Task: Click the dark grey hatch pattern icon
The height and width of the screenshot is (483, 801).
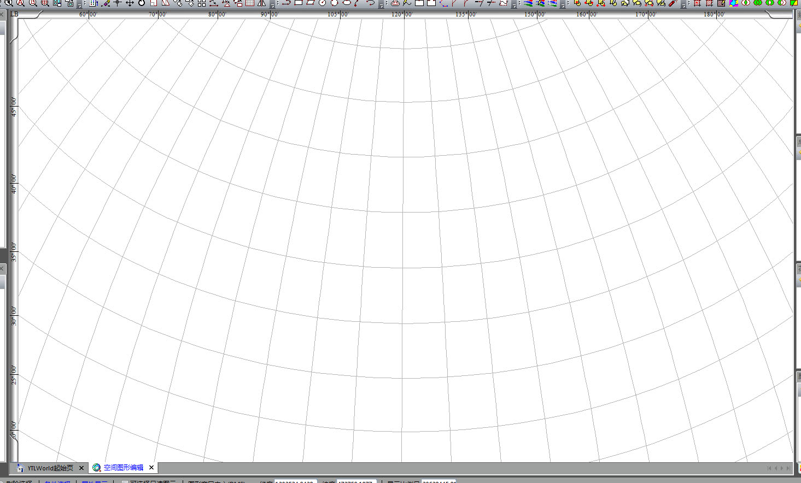Action: (721, 3)
